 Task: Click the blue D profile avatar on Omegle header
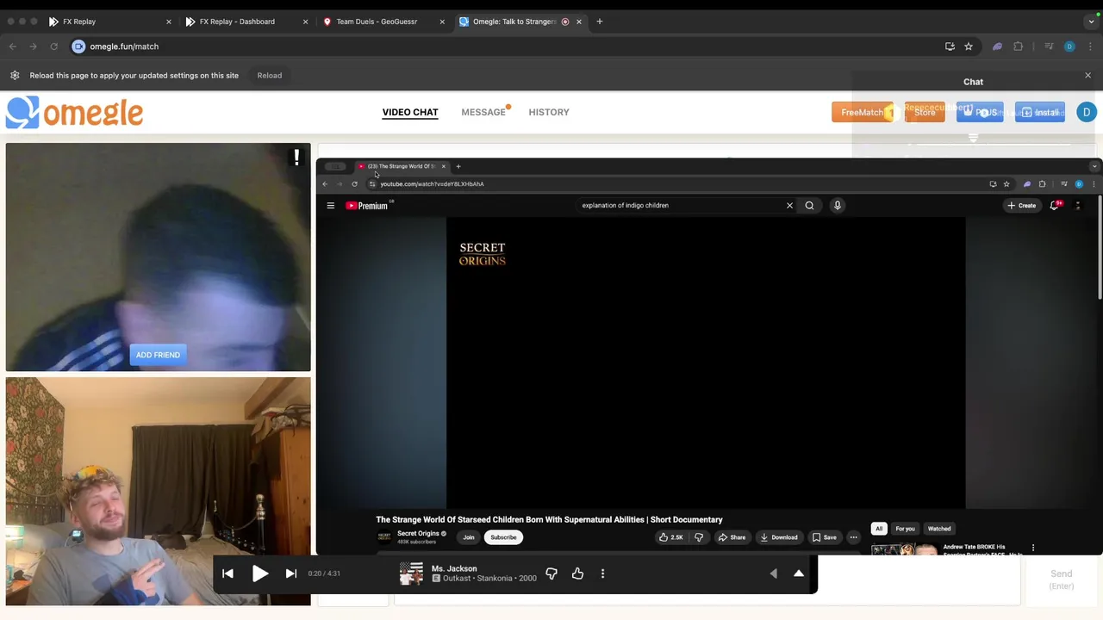[x=1086, y=112]
